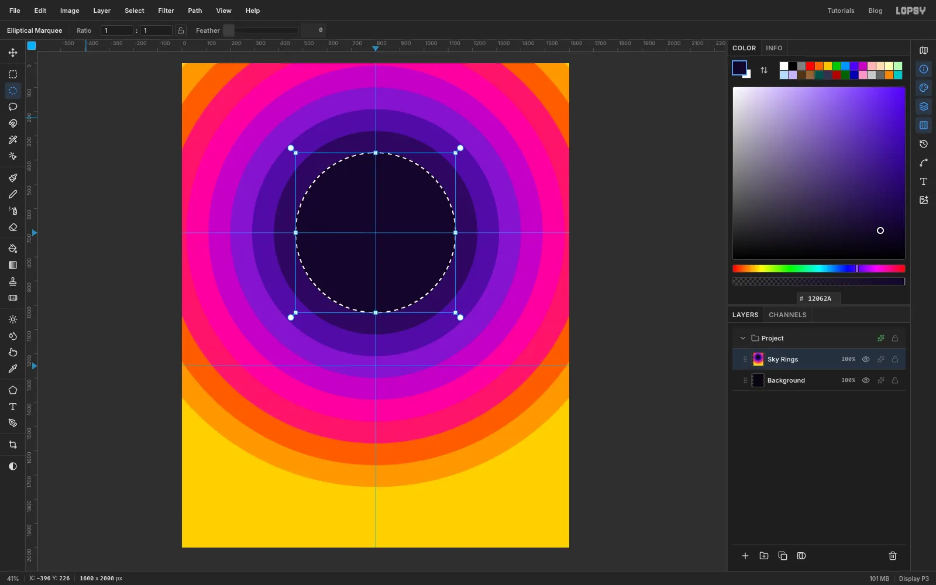Toggle lock on the Project group
The image size is (936, 585).
895,338
